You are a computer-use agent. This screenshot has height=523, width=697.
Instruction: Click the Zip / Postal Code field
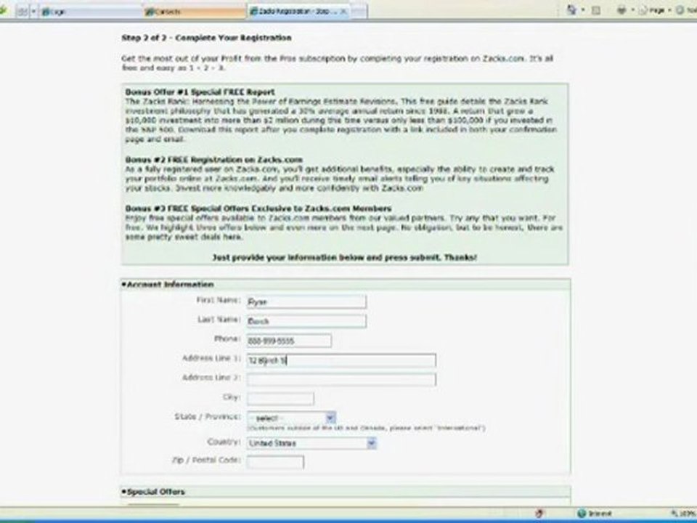pyautogui.click(x=276, y=462)
